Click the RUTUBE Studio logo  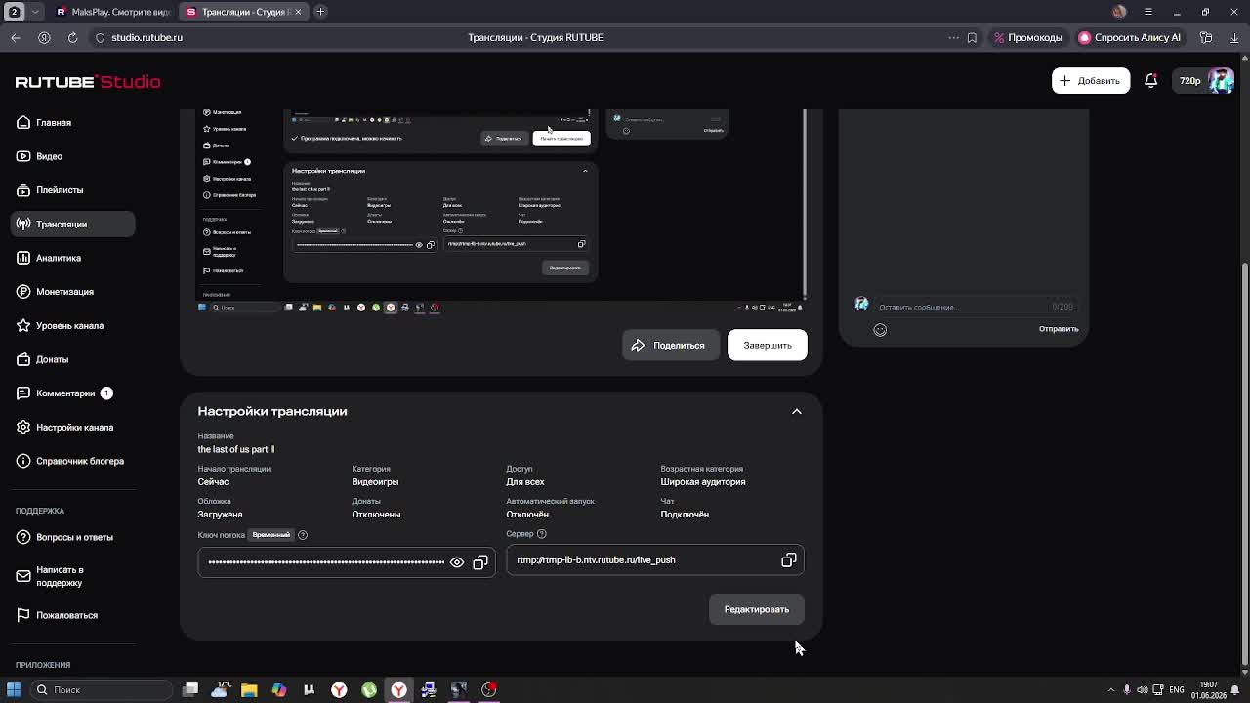[x=88, y=82]
